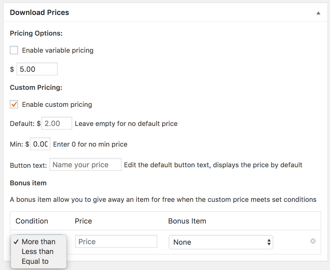
Task: Click the Bonus Item dropdown arrows
Action: tap(269, 242)
